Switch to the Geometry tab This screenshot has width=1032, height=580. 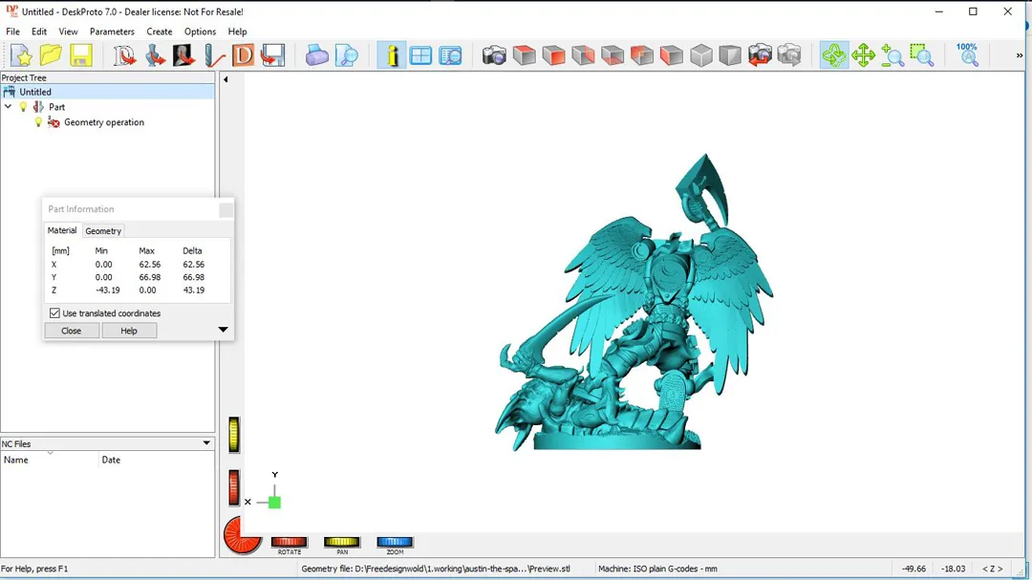(103, 231)
